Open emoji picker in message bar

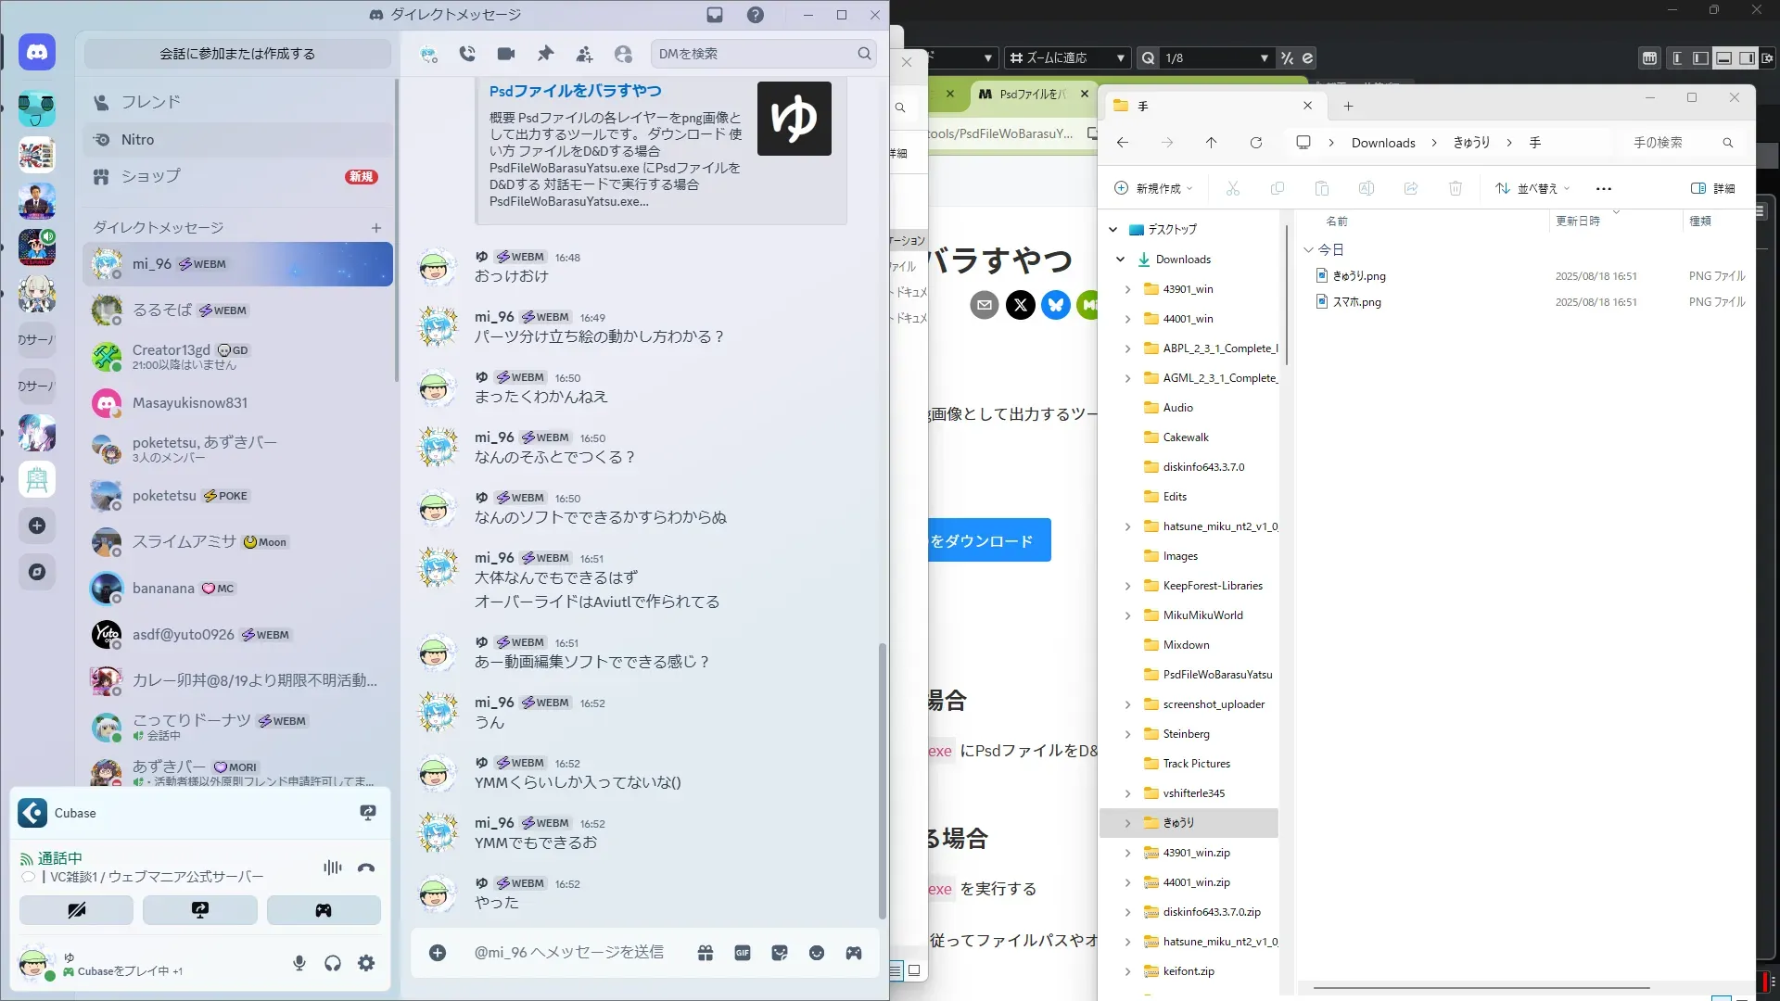(817, 953)
